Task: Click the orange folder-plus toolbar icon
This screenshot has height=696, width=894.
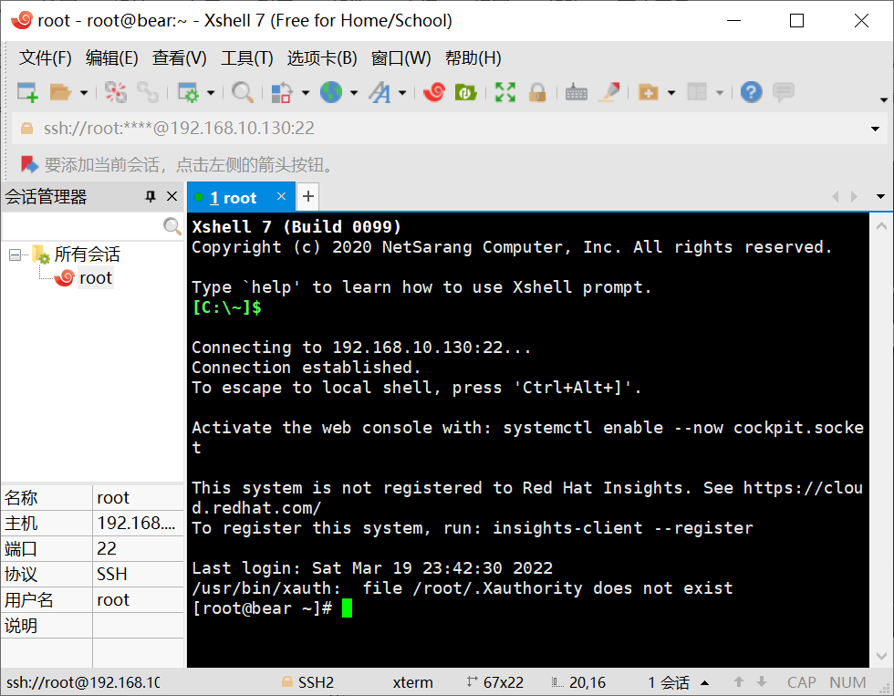Action: 649,92
